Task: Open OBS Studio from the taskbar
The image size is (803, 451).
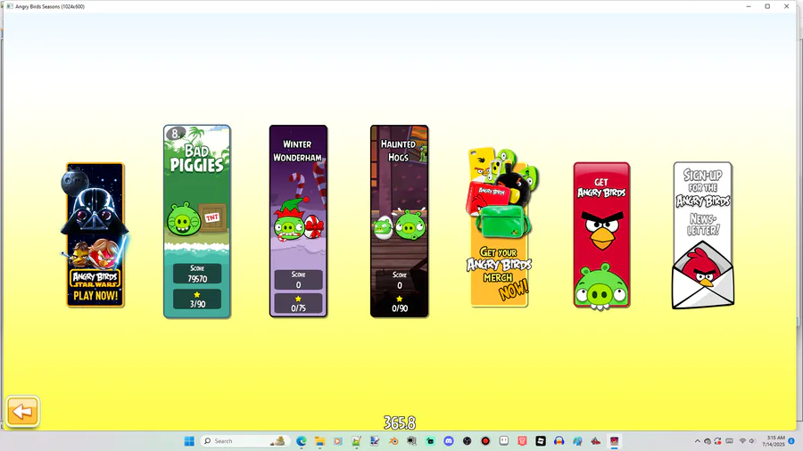Action: click(x=467, y=441)
